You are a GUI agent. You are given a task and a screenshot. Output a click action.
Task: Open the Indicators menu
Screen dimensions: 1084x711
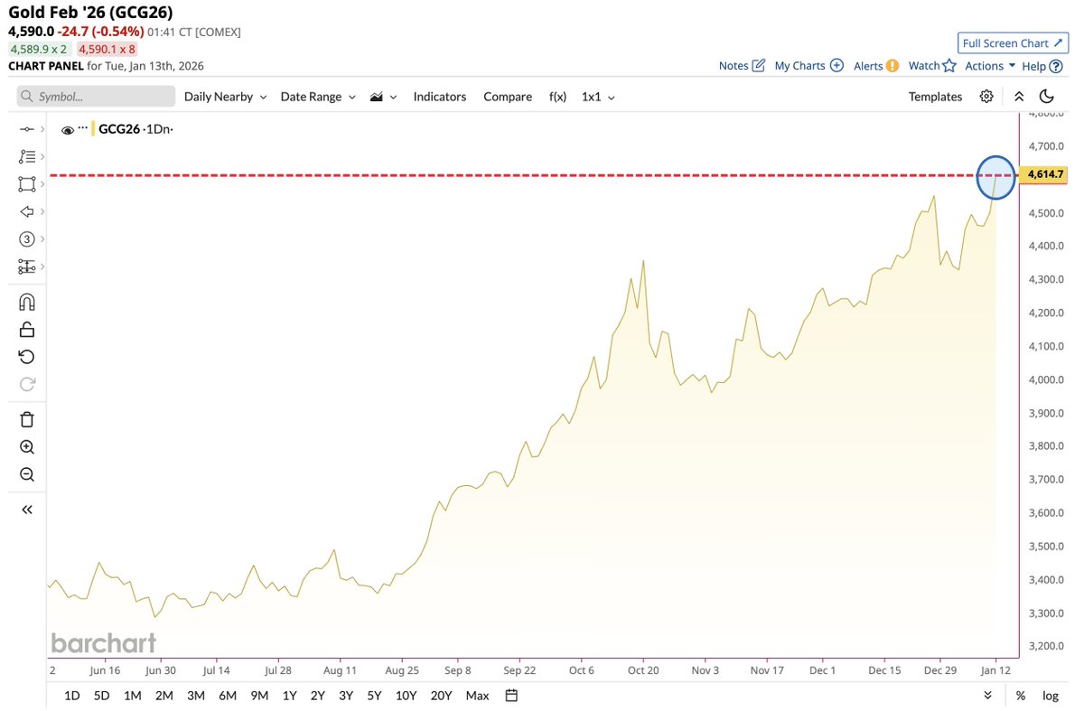point(439,96)
